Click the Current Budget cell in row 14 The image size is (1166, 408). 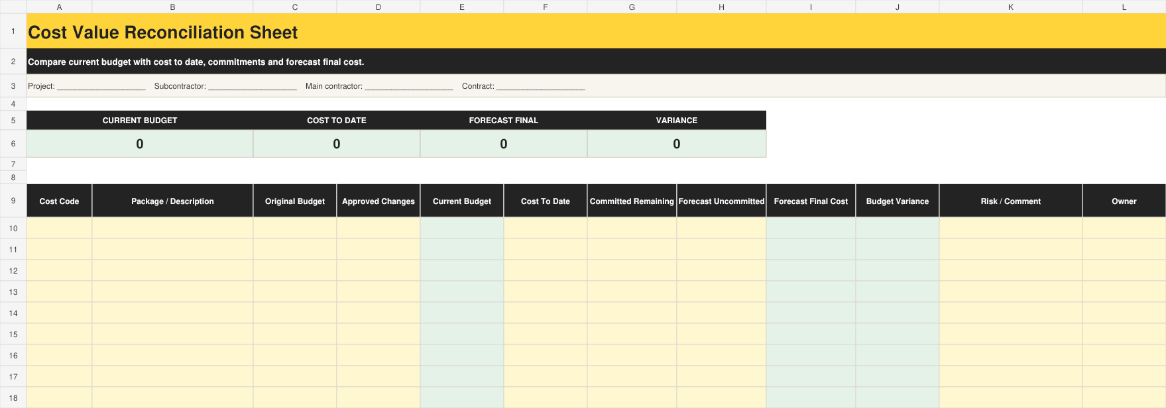pyautogui.click(x=462, y=313)
